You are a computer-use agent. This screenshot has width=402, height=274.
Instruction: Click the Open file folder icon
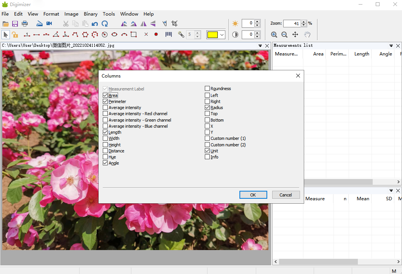pyautogui.click(x=6, y=24)
